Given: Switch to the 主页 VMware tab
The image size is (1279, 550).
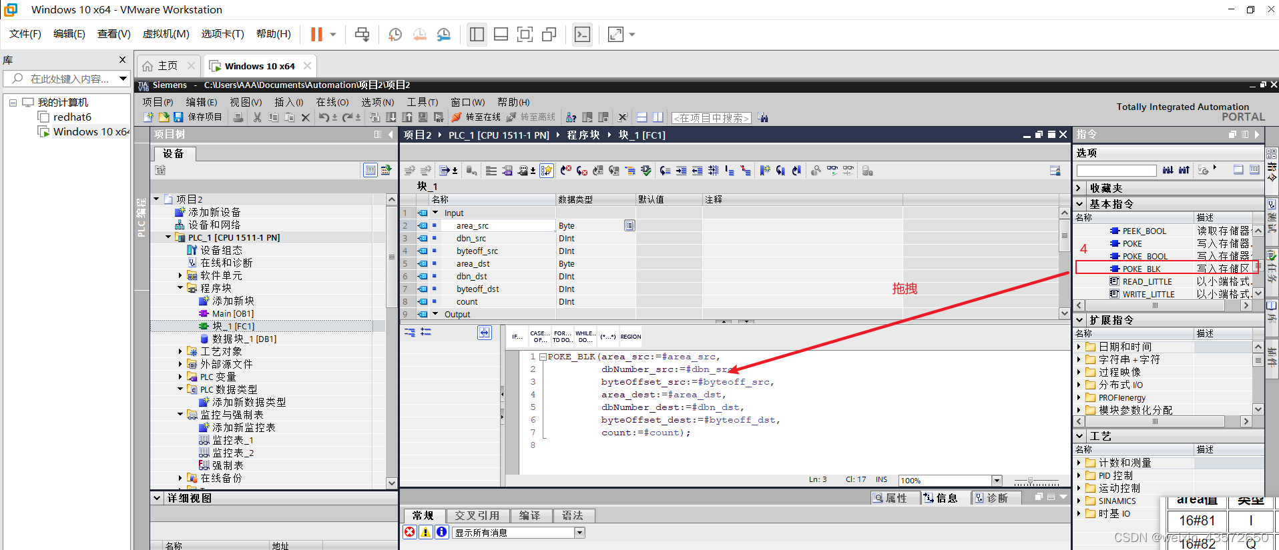Looking at the screenshot, I should (168, 65).
